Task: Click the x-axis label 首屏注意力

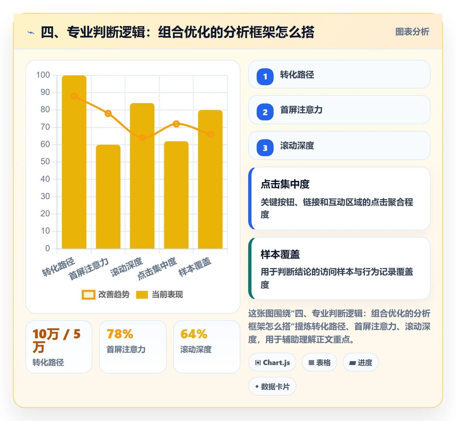Action: coord(89,269)
